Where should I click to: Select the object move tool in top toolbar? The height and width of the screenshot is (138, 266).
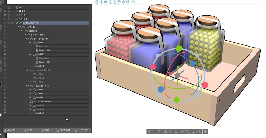coord(110,2)
